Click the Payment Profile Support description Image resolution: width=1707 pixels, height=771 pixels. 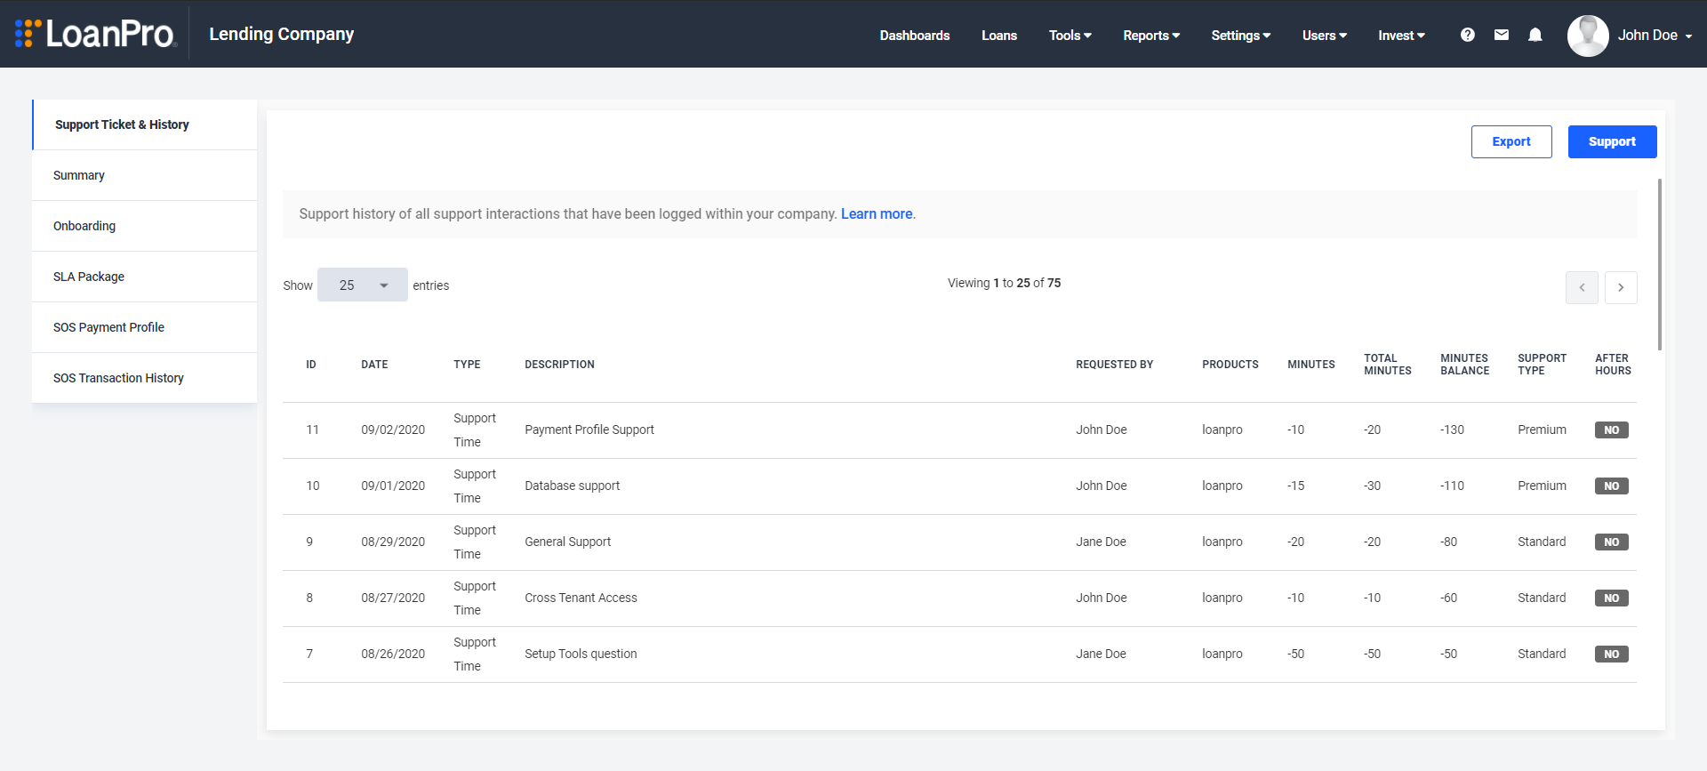click(x=589, y=430)
